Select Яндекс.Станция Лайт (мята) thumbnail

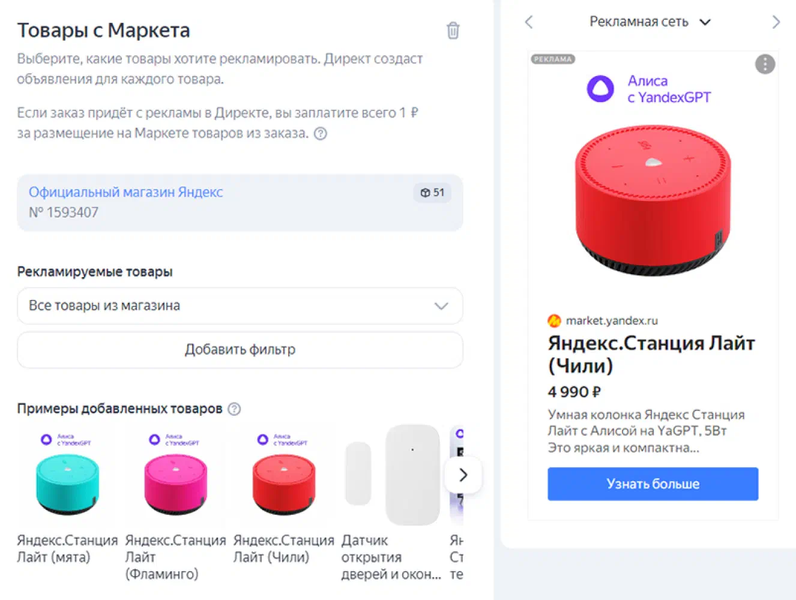pos(67,475)
